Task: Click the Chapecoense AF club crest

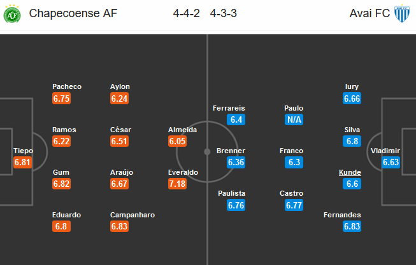Action: (13, 13)
